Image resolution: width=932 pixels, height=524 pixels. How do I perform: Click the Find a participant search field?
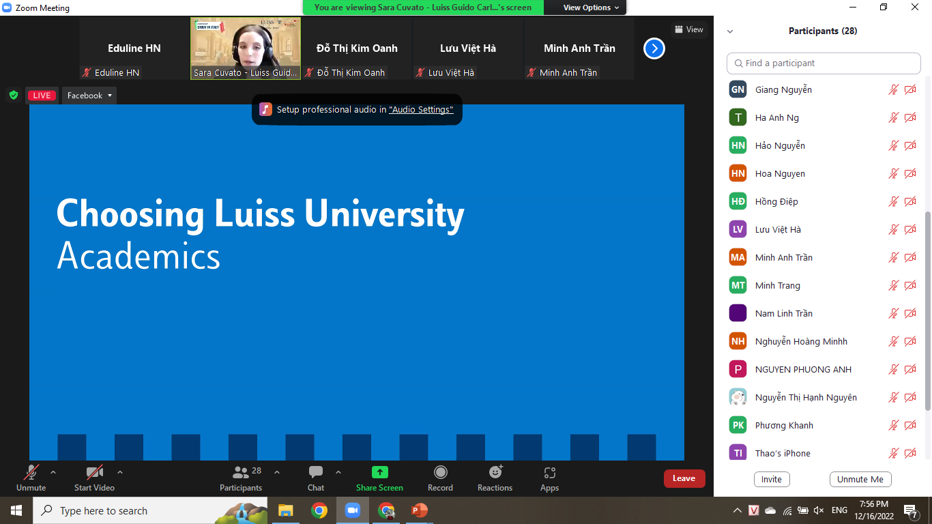[x=824, y=63]
